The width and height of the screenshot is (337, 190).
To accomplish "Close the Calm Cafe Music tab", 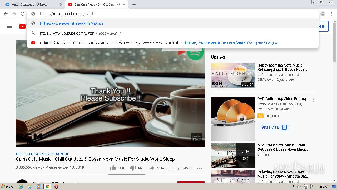I will [124, 4].
